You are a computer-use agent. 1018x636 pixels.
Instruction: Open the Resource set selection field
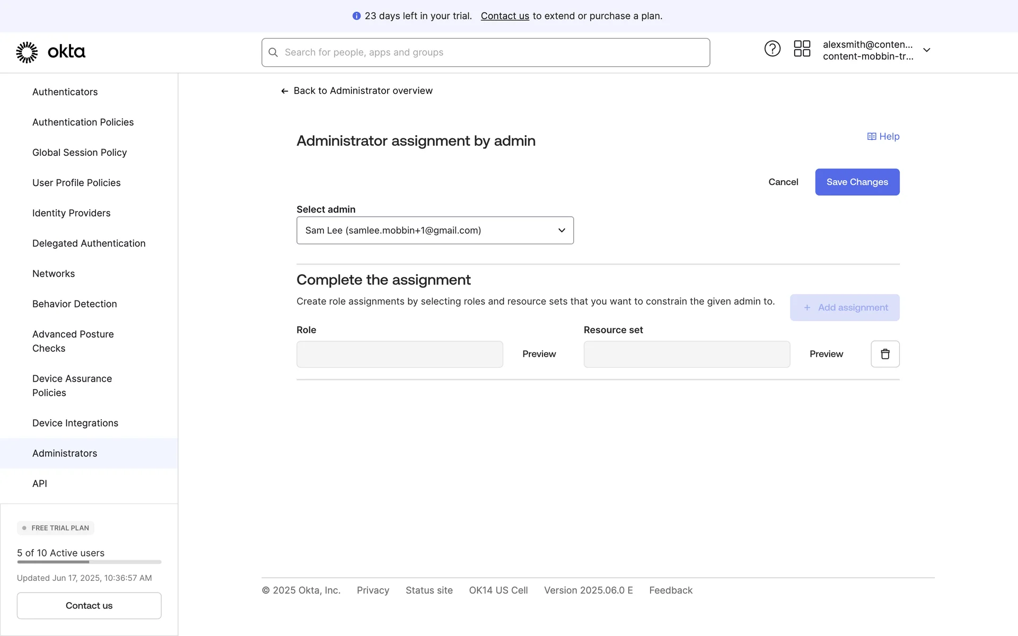click(687, 354)
